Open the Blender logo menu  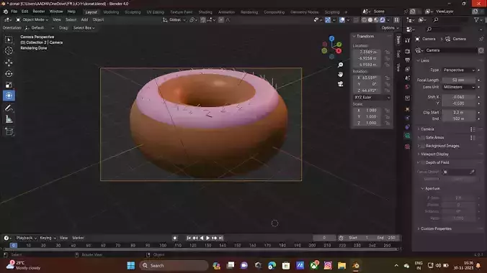[x=6, y=11]
